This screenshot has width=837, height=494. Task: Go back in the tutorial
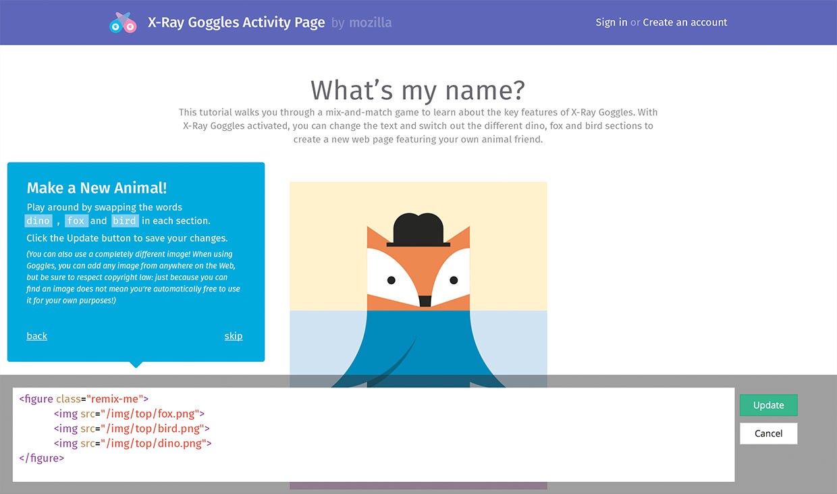[x=36, y=335]
